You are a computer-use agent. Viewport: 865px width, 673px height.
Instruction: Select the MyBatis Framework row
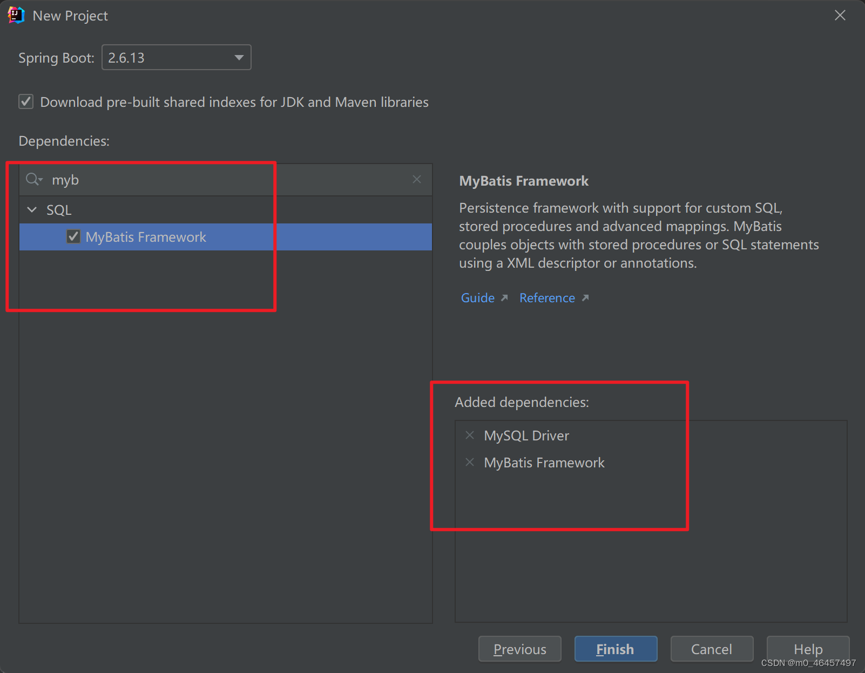click(225, 237)
